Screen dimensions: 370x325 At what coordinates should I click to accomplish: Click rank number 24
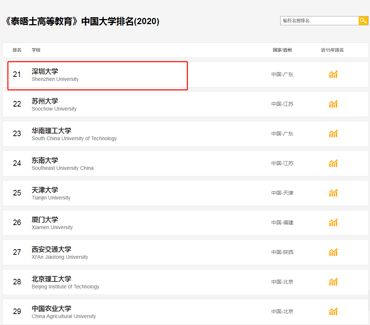click(x=17, y=163)
